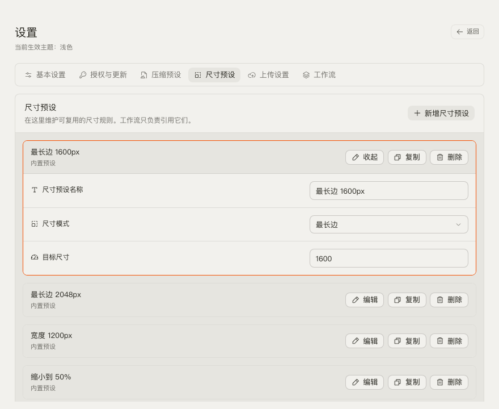Click the 尺寸模式 row label
Image resolution: width=499 pixels, height=409 pixels.
point(56,224)
